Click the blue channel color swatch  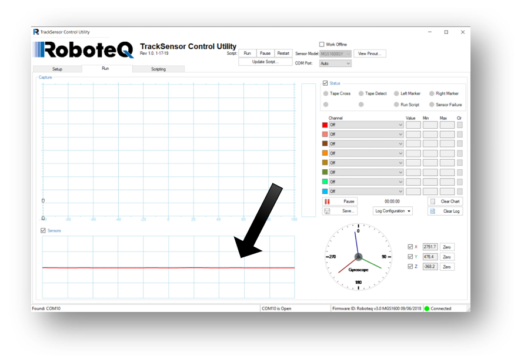point(325,192)
